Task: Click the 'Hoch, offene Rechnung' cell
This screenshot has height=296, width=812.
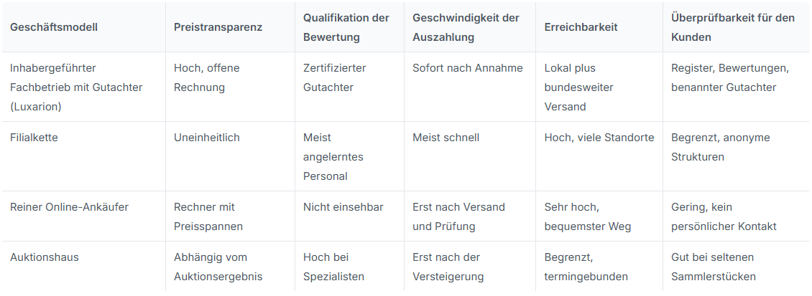Action: coord(207,77)
